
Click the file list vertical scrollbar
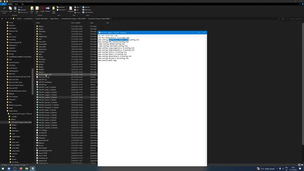tap(303, 84)
